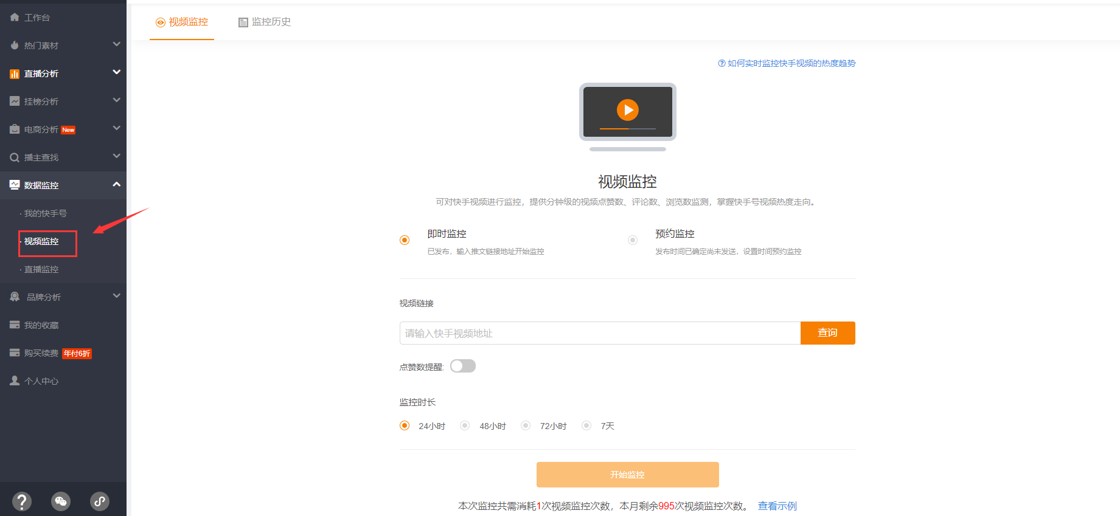Choose 48小时 monitoring duration
The image size is (1120, 516).
[x=465, y=425]
